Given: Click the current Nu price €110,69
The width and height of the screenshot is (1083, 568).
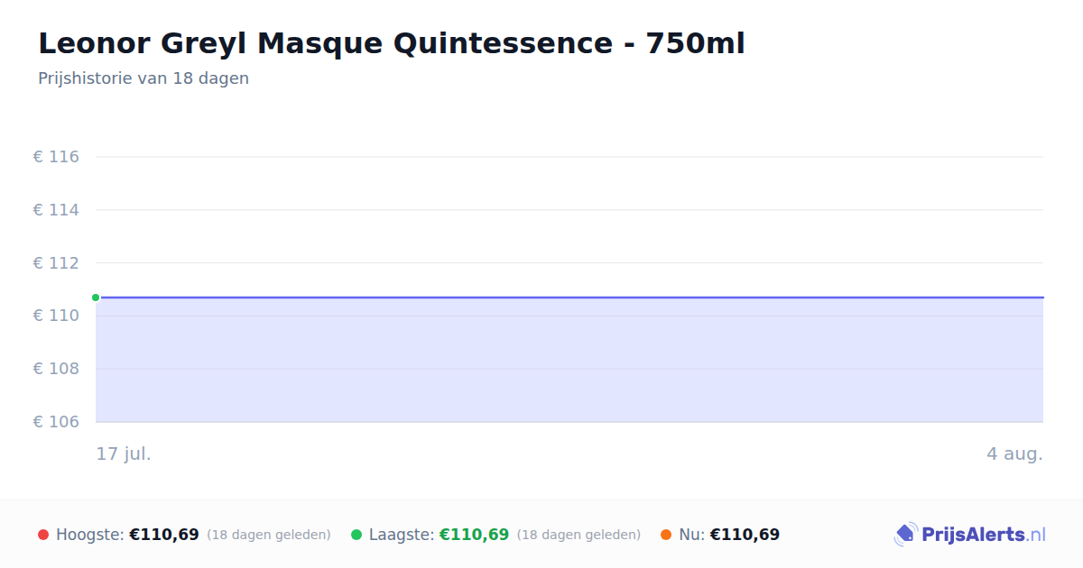Looking at the screenshot, I should click(x=745, y=535).
